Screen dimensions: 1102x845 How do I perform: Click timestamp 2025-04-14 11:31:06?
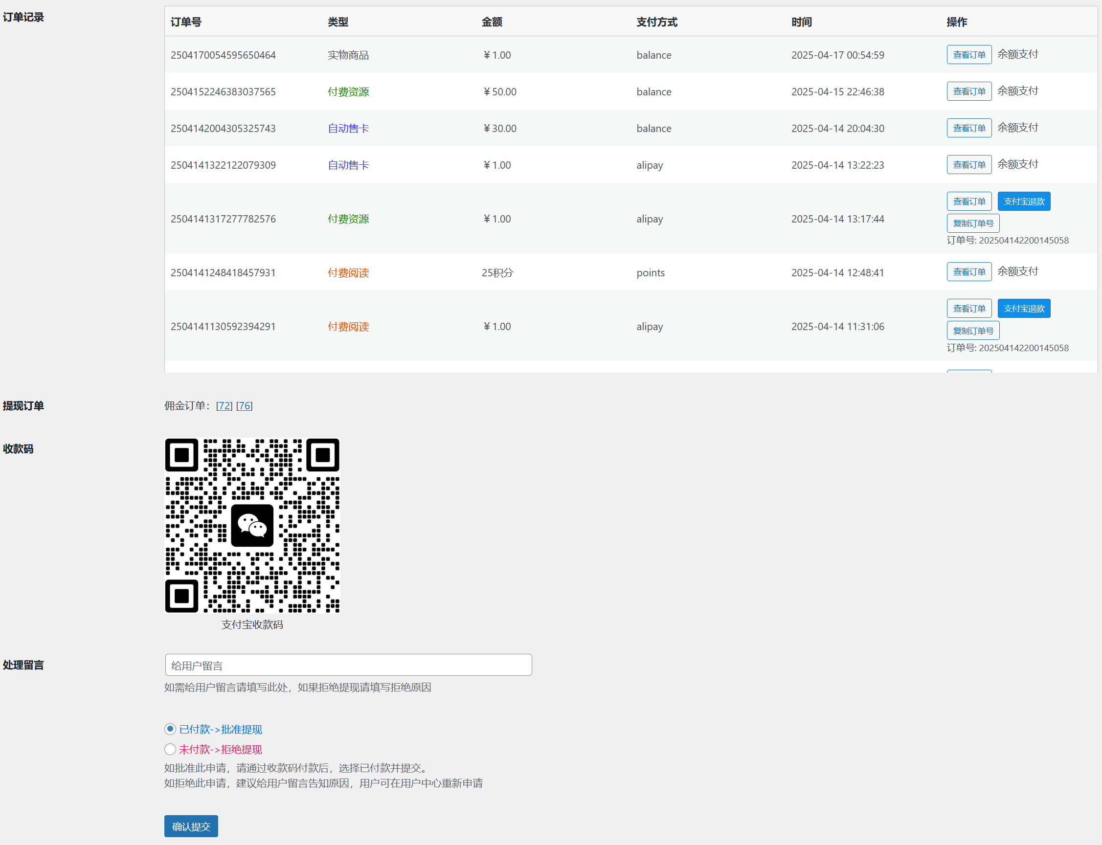[x=838, y=327]
